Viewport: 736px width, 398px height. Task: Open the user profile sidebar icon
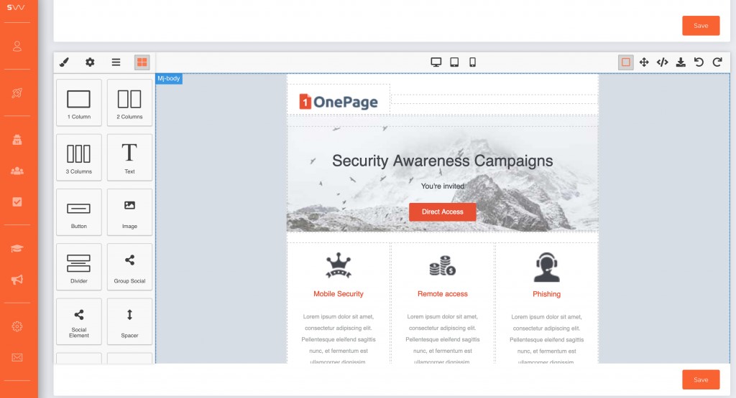point(17,46)
